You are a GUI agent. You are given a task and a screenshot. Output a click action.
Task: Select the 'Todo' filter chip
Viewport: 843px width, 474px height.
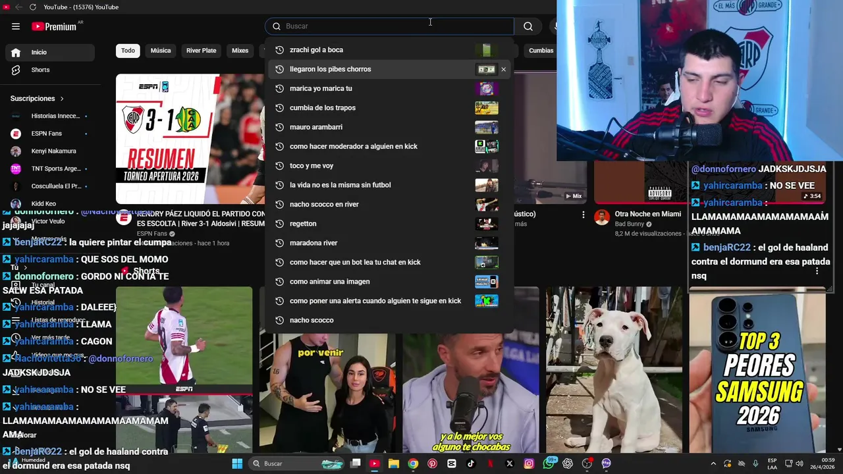pos(128,51)
